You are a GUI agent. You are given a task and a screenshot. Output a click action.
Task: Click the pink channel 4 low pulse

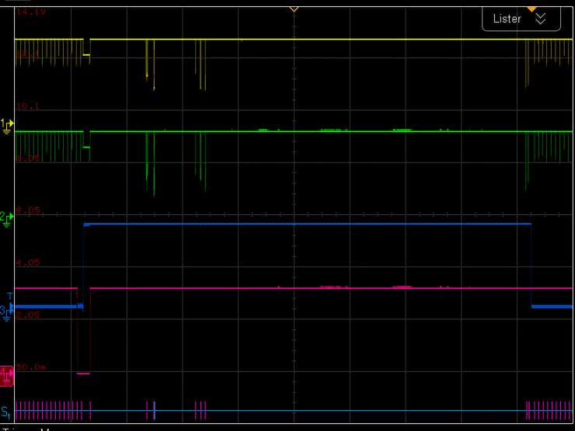84,374
